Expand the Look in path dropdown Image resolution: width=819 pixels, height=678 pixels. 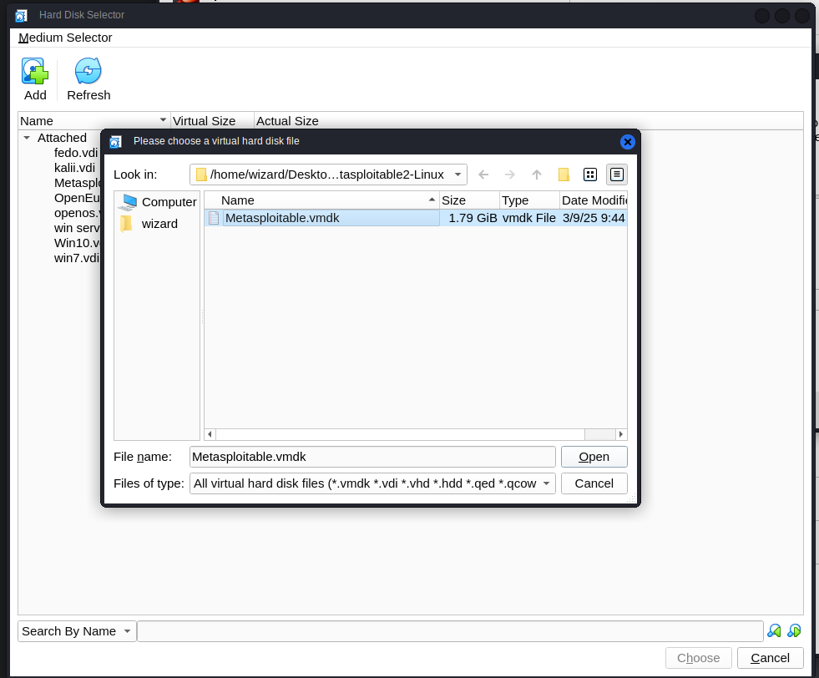click(457, 175)
